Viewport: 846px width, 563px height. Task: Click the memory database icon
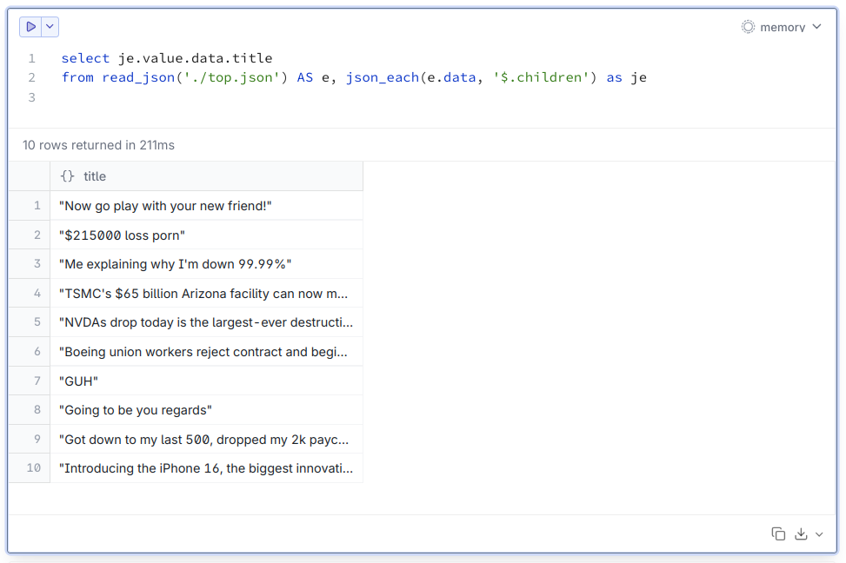[x=748, y=27]
